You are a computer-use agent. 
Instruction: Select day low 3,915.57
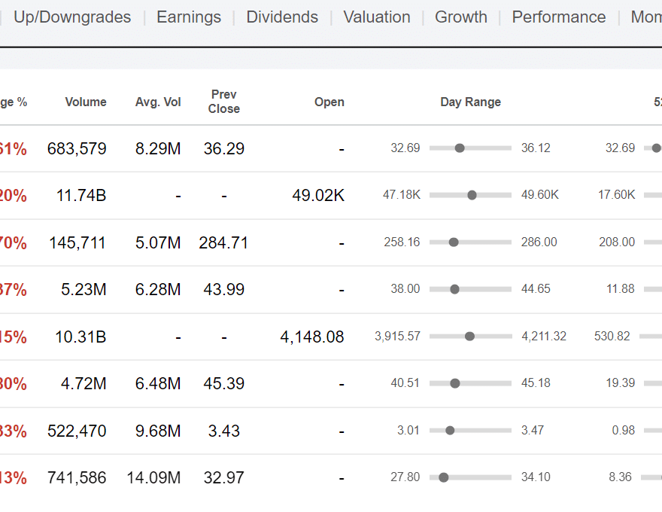coord(398,337)
